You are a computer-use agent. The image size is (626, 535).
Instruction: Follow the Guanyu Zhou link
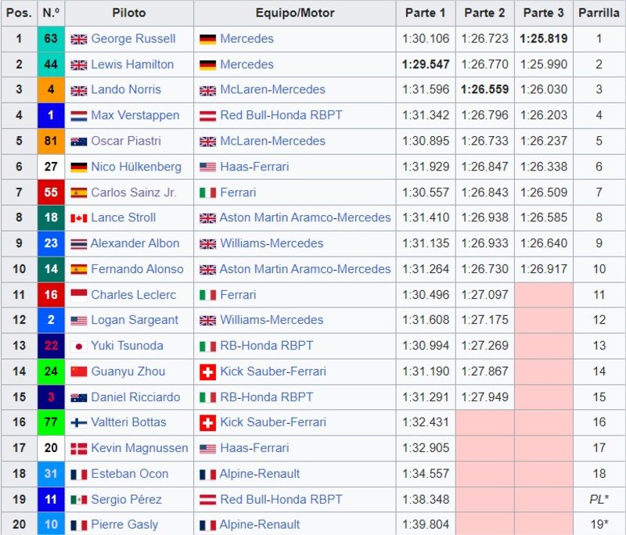click(x=128, y=372)
